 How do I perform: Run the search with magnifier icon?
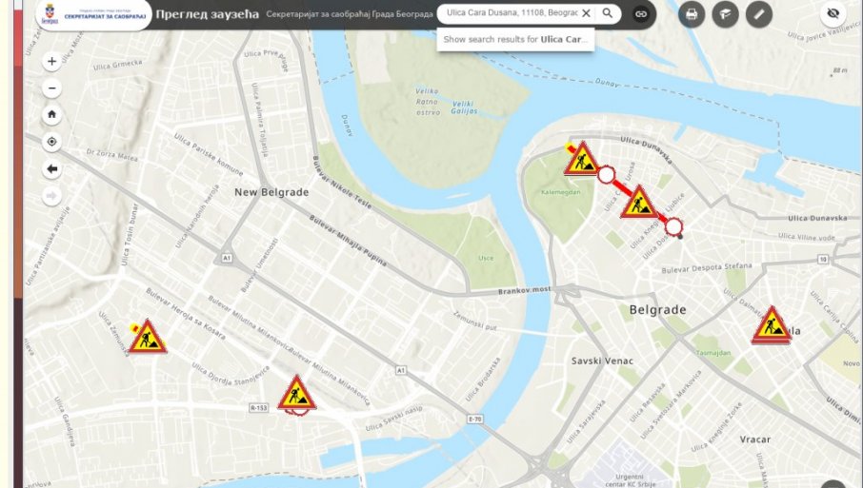(607, 13)
